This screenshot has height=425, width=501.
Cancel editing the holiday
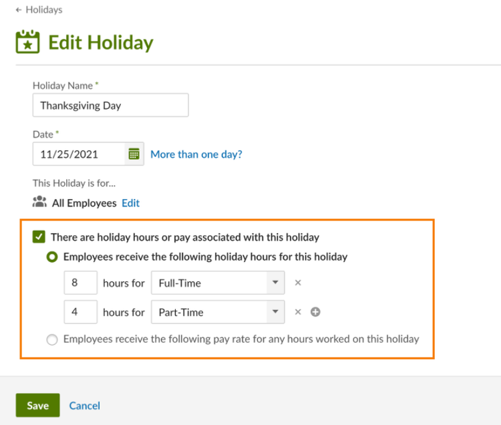coord(85,406)
